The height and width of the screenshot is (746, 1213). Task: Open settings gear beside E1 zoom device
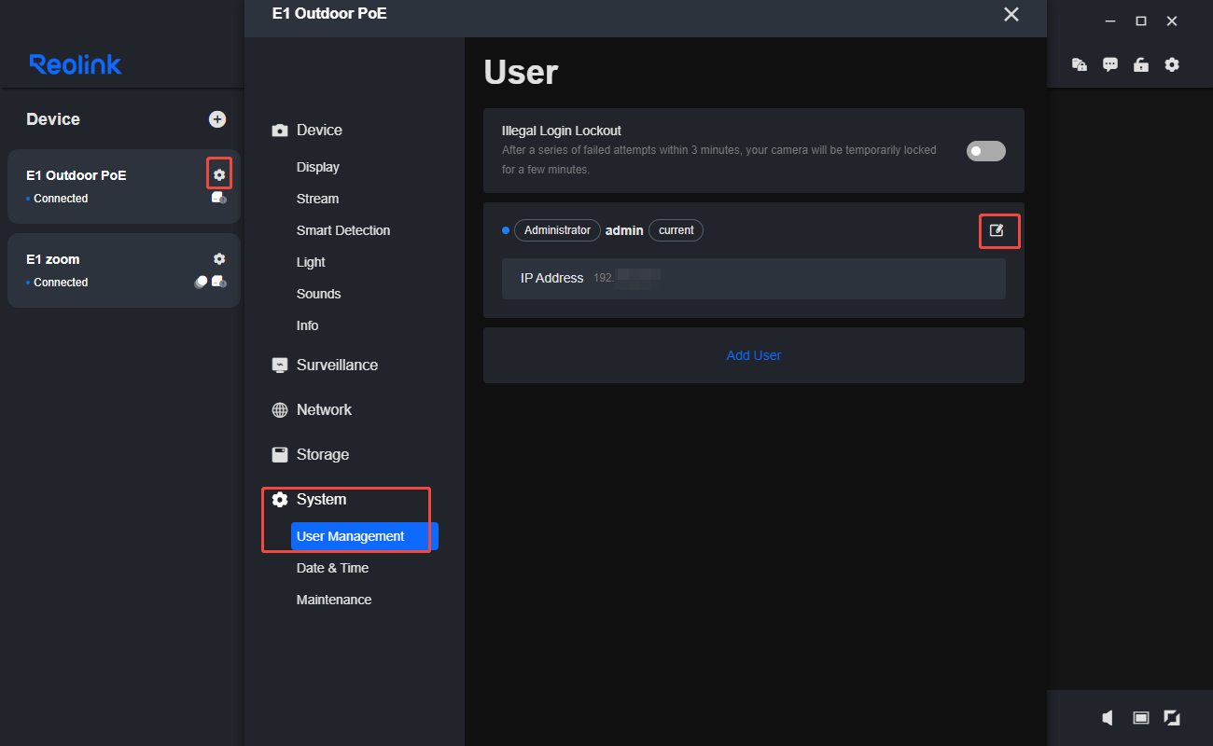click(218, 258)
